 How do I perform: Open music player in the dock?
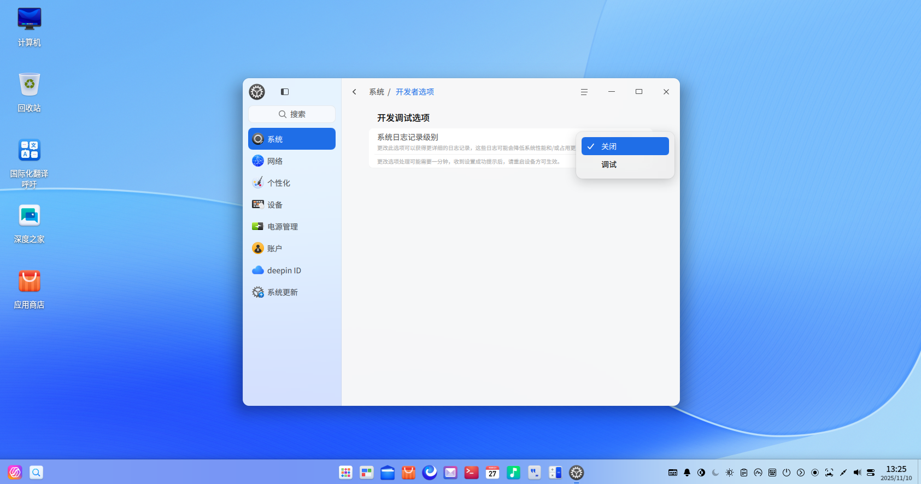click(513, 473)
